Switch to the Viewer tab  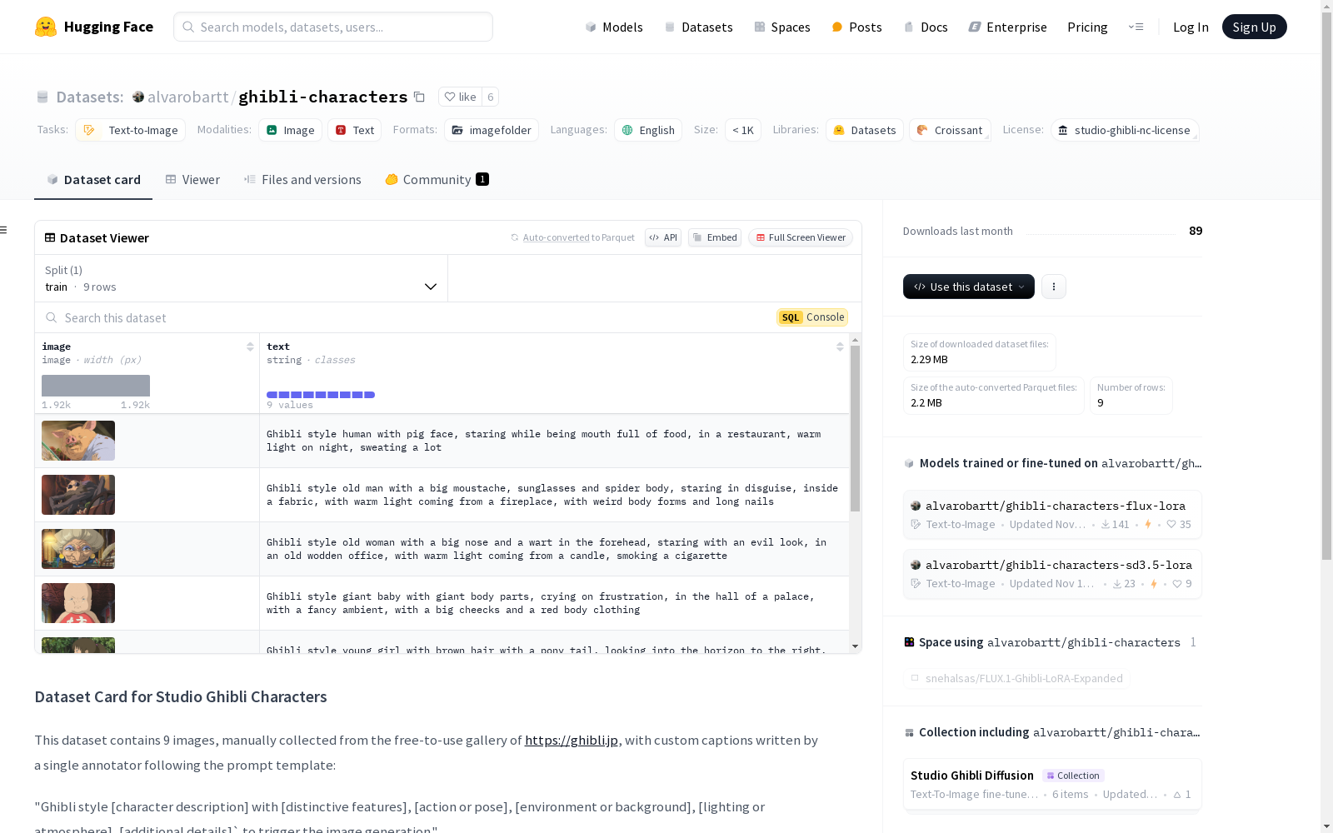192,179
